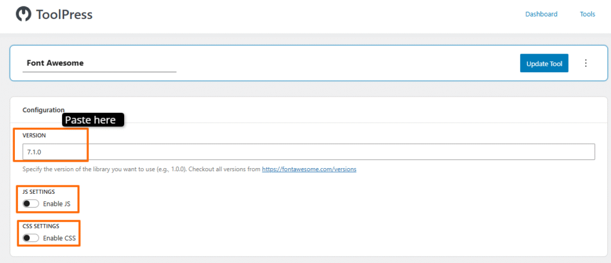Screen dimensions: 611x263
Task: Click the Enable JS label text
Action: [x=57, y=204]
